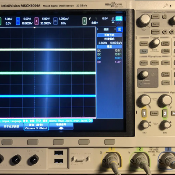Viewport: 175px width, 175px height.
Task: Push the Analyze button
Action: [x=144, y=63]
